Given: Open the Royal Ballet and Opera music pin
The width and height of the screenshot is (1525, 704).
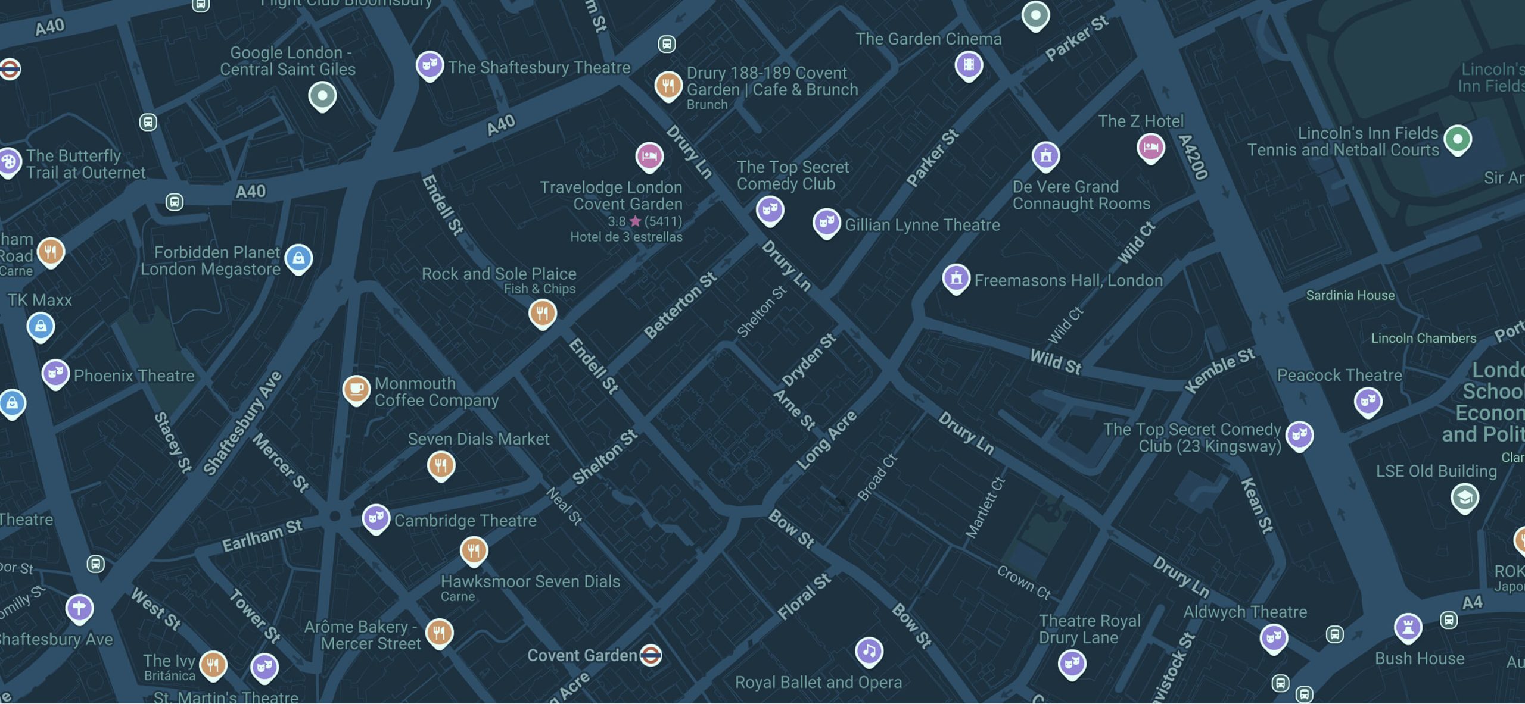Looking at the screenshot, I should click(869, 651).
